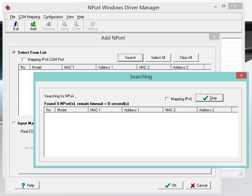The width and height of the screenshot is (252, 196).
Task: Click the Apply toolbar icon
Action: click(x=65, y=26)
